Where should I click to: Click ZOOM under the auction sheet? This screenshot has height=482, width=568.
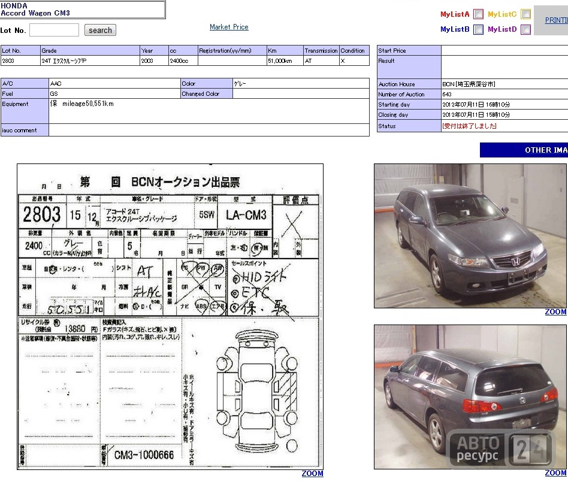click(x=312, y=473)
